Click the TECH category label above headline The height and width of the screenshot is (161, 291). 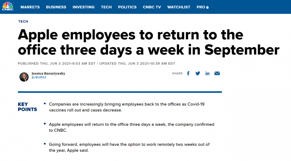click(x=23, y=22)
